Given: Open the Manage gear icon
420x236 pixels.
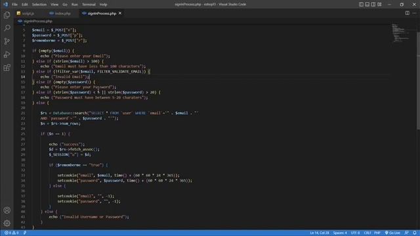Looking at the screenshot, I should tap(7, 223).
